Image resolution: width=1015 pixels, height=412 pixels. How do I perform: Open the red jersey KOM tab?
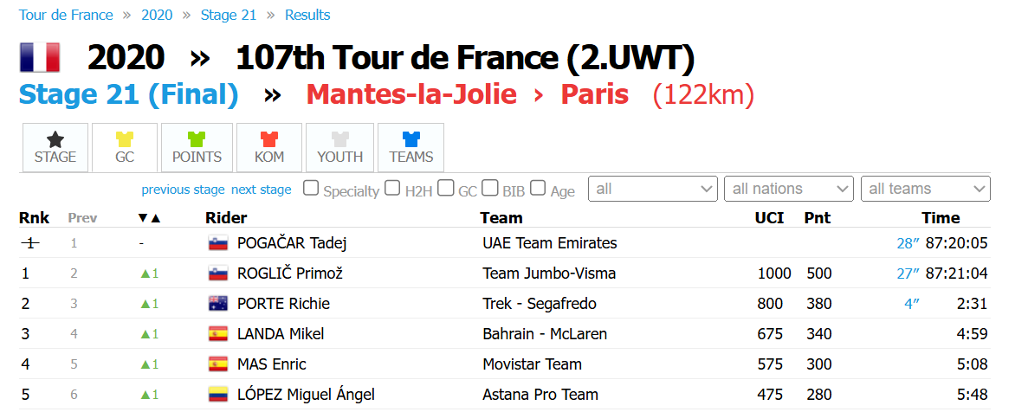pos(269,147)
